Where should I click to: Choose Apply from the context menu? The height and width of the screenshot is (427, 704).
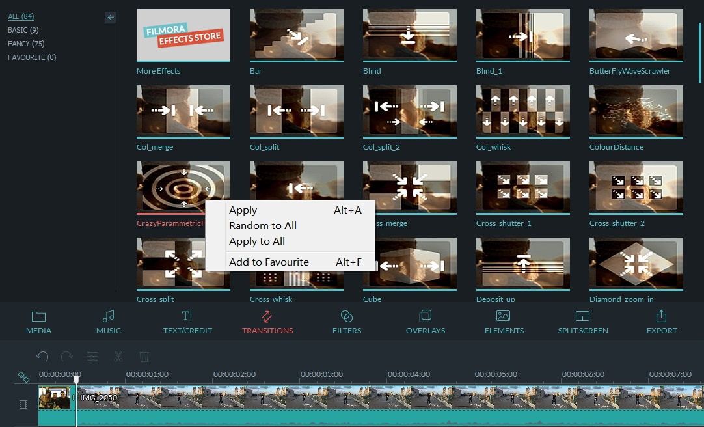tap(290, 210)
